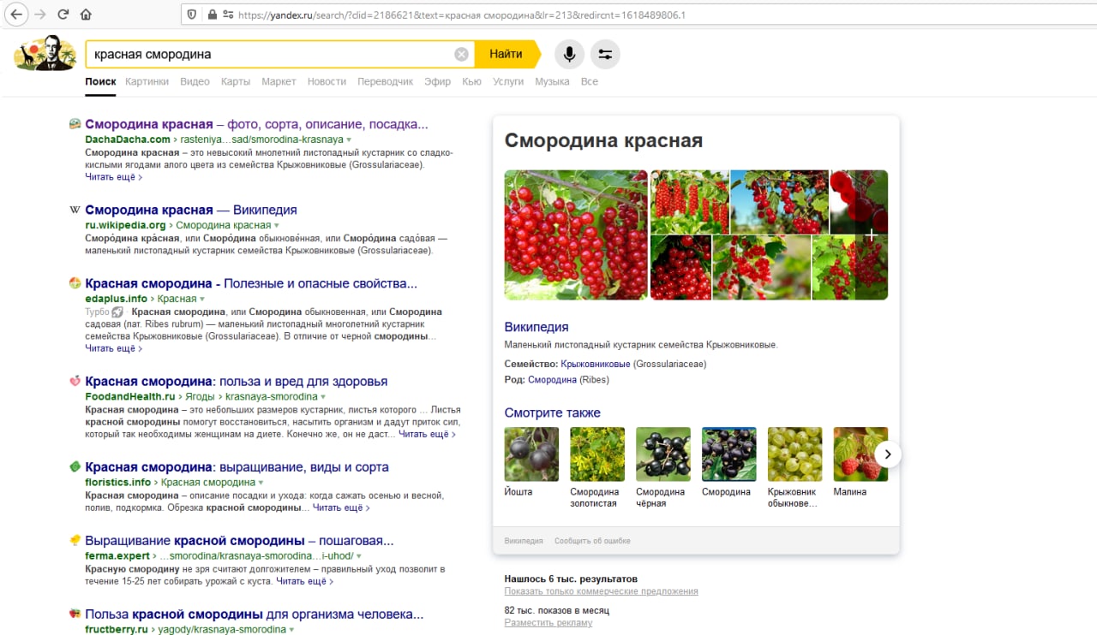Expand the fructberry.ru URL dropdown arrow

coord(291,630)
